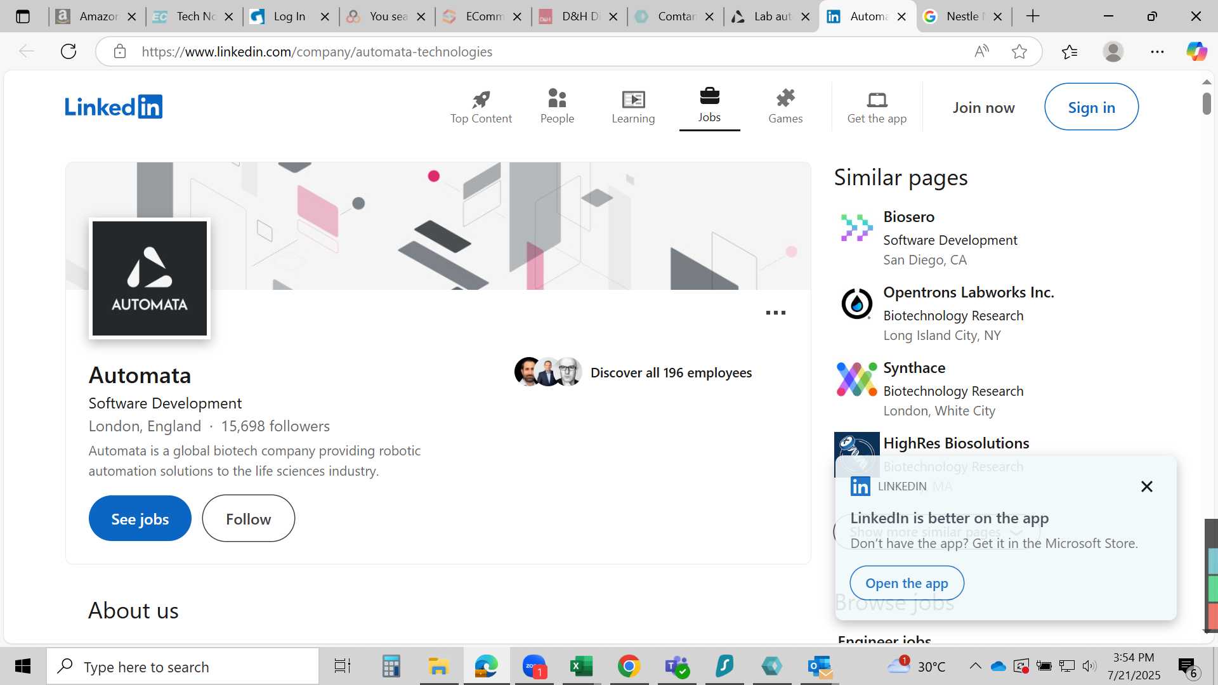Image resolution: width=1218 pixels, height=685 pixels.
Task: Open the notifications center icon
Action: tap(1188, 667)
